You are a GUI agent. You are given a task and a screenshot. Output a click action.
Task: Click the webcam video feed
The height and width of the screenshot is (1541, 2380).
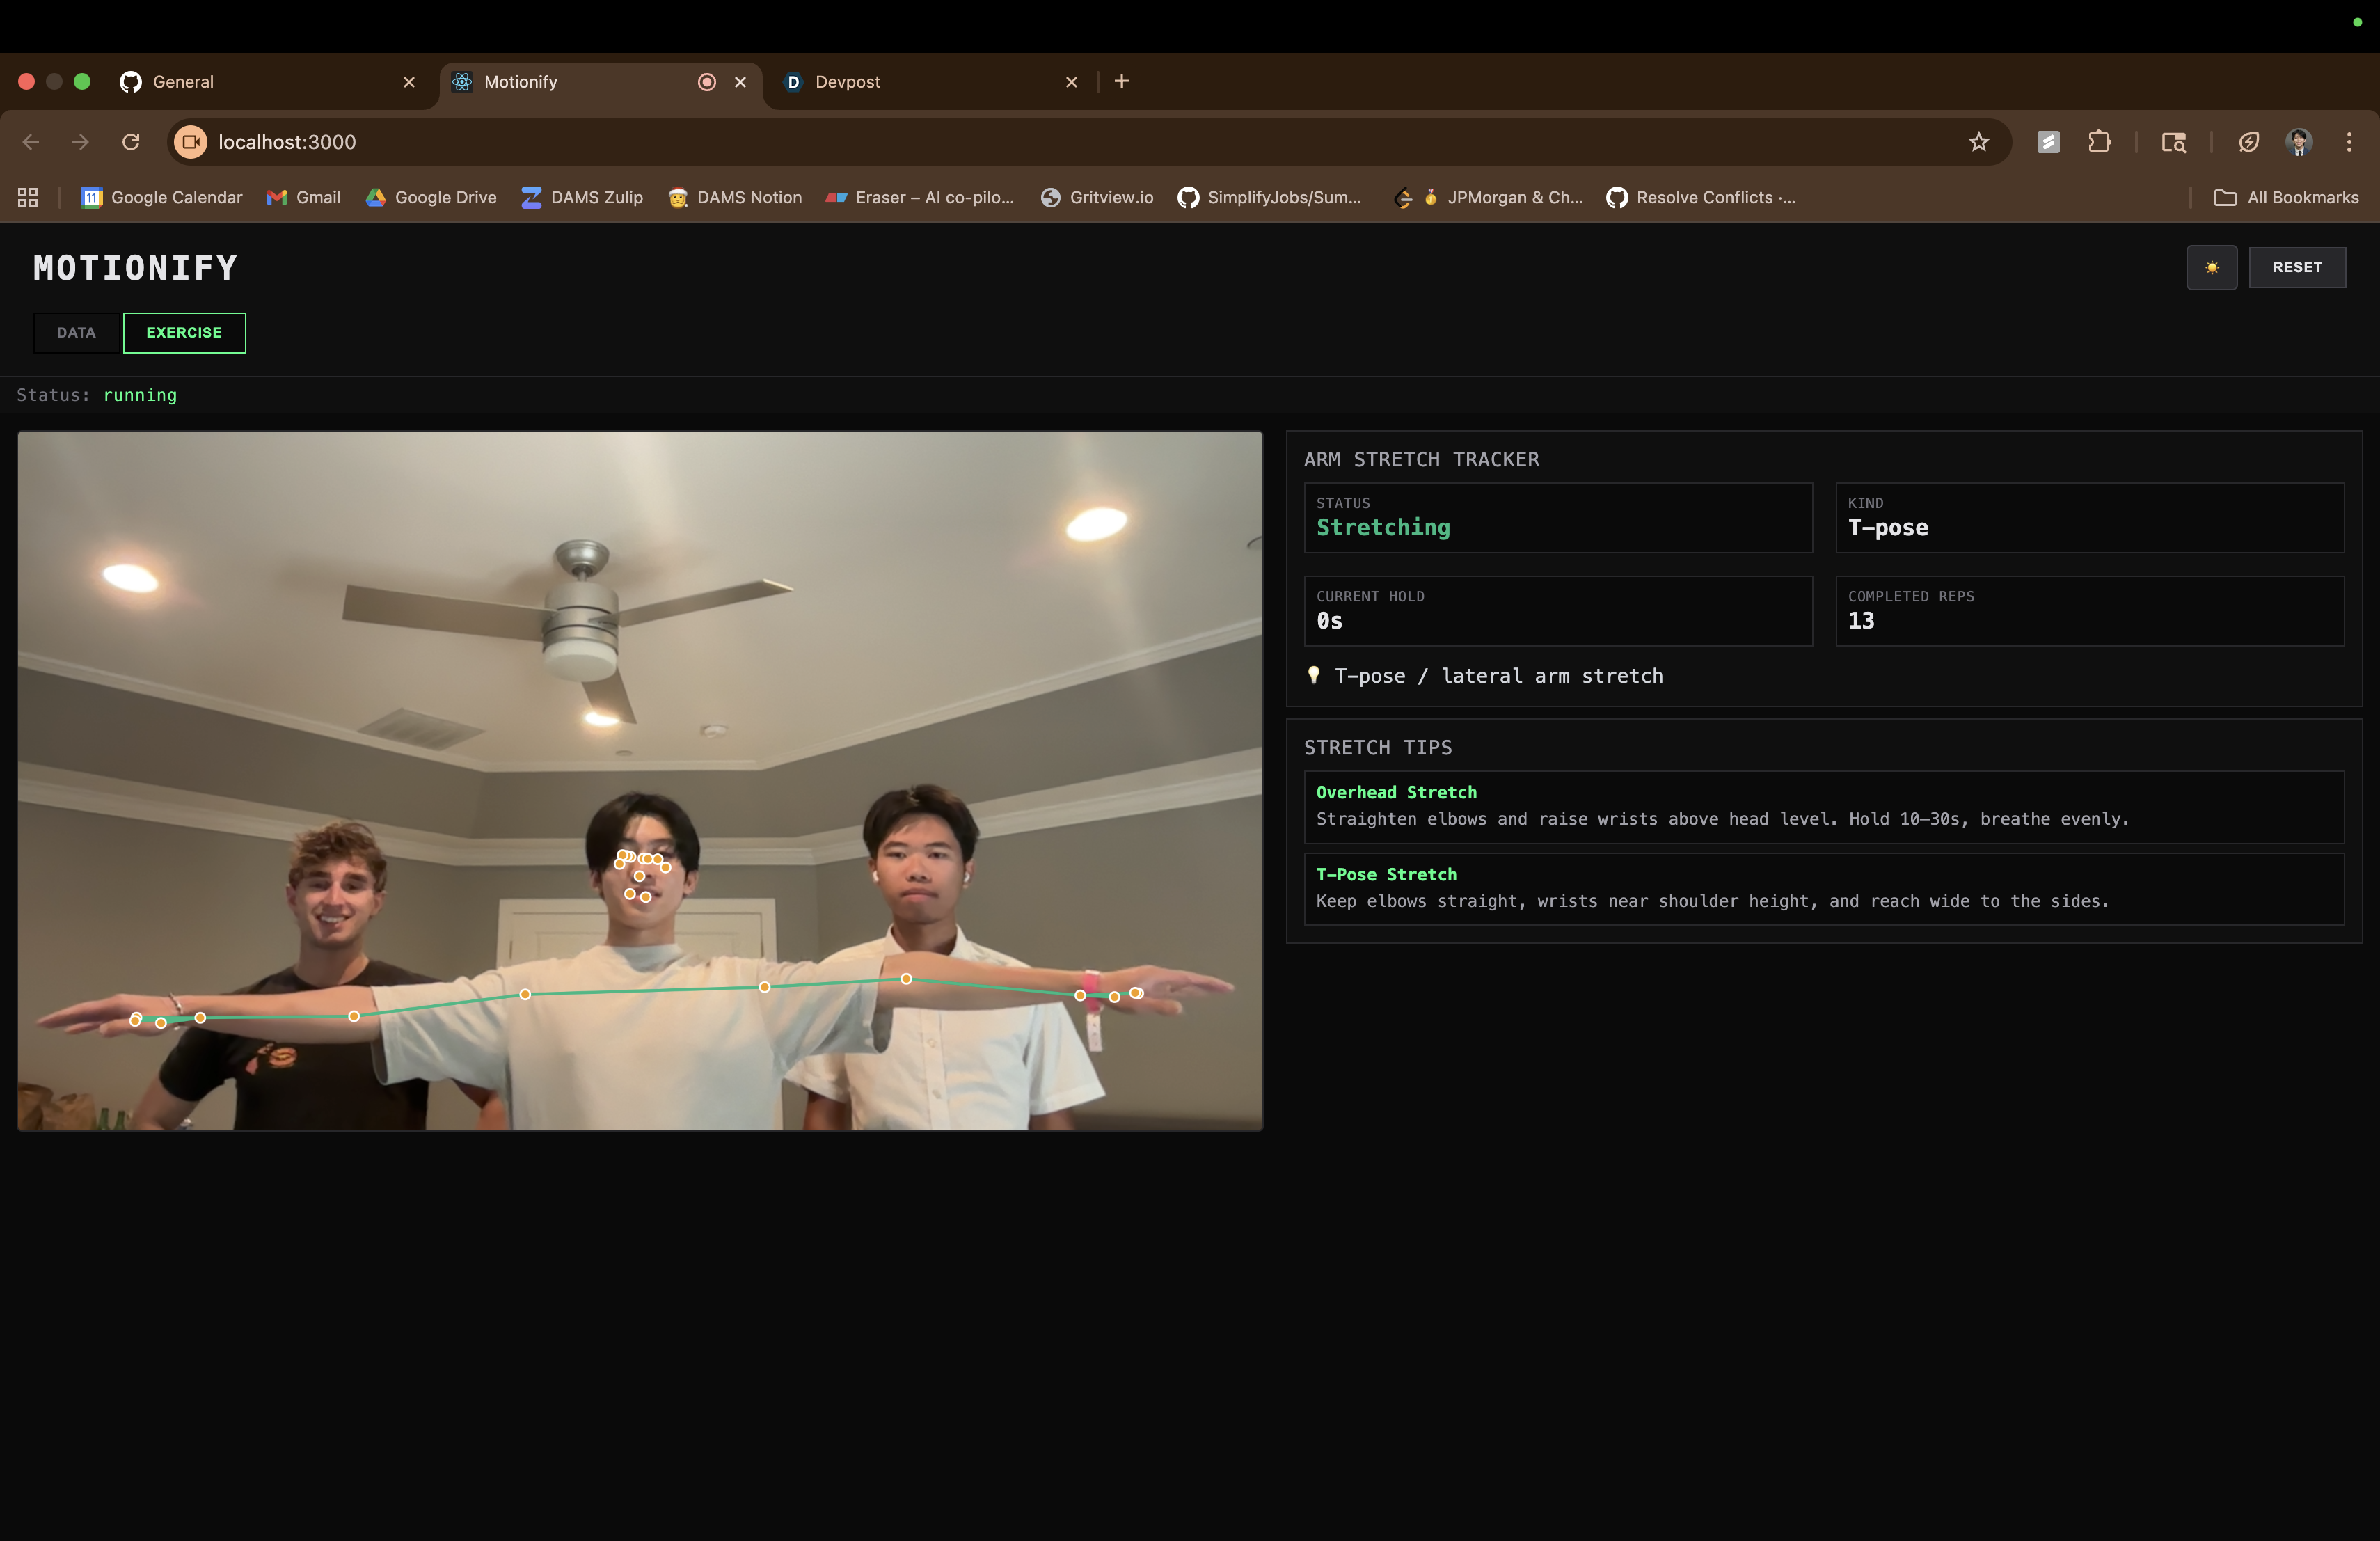point(640,780)
